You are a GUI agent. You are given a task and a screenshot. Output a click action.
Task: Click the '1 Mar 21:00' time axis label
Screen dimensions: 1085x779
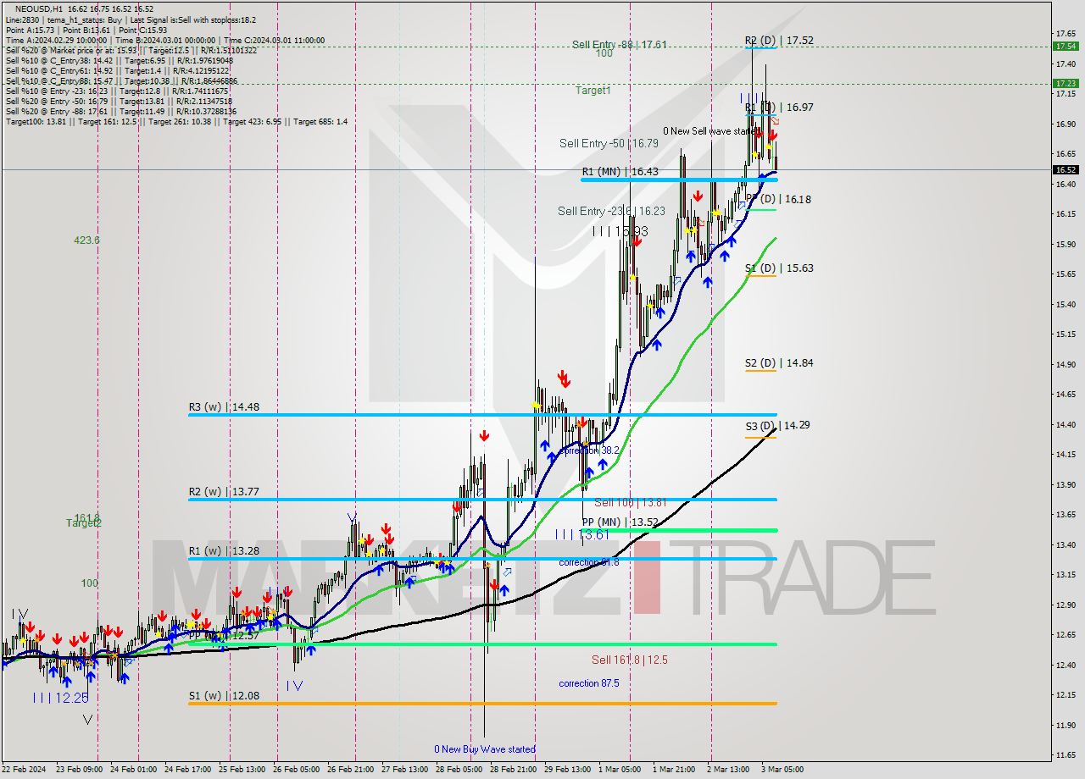point(675,770)
